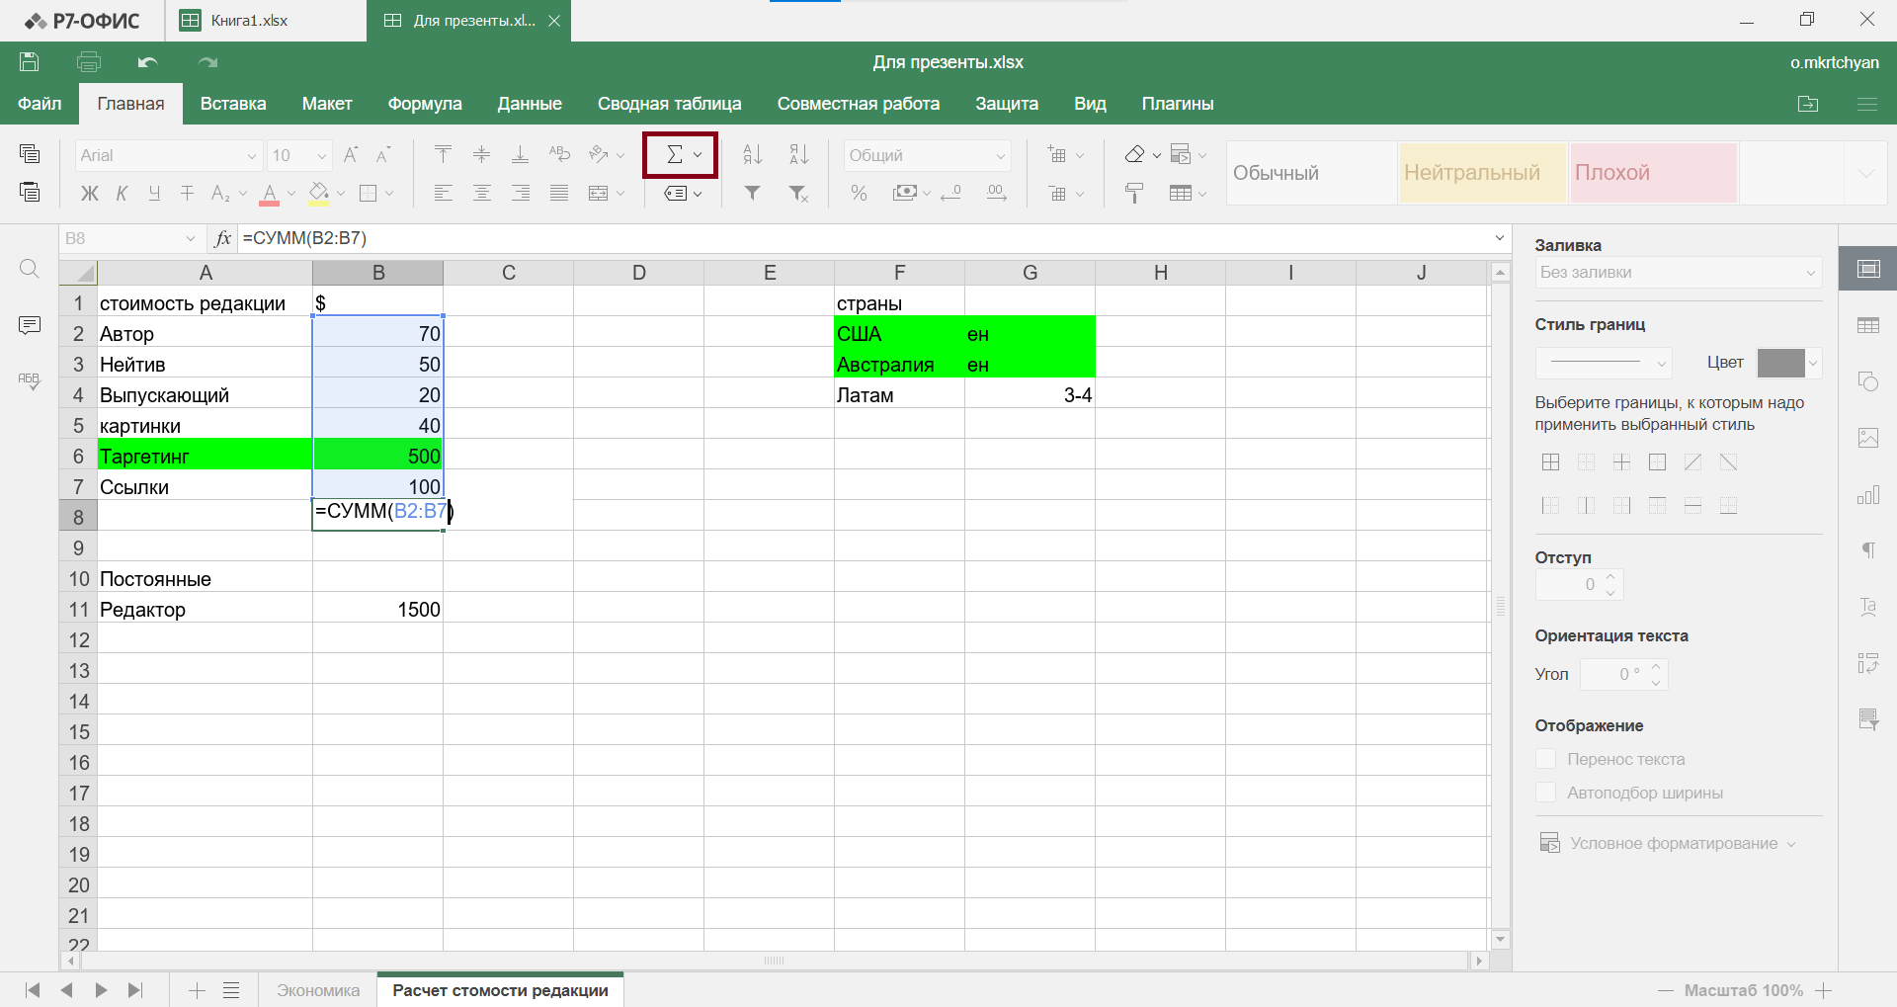Image resolution: width=1897 pixels, height=1007 pixels.
Task: Enable the Автоподбор ширины checkbox
Action: (x=1546, y=793)
